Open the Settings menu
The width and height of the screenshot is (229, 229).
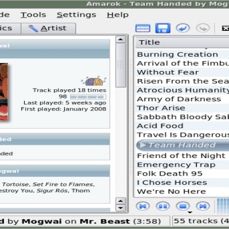[x=76, y=15]
